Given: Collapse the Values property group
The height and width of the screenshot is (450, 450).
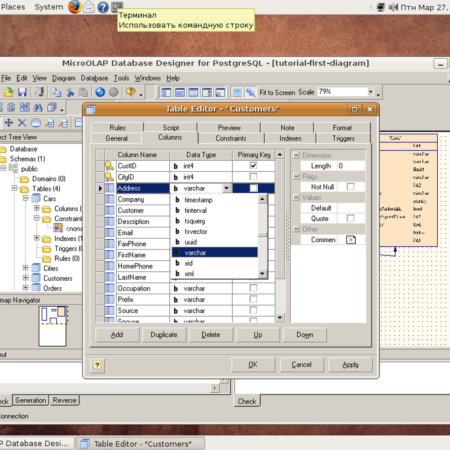Looking at the screenshot, I should coord(296,197).
